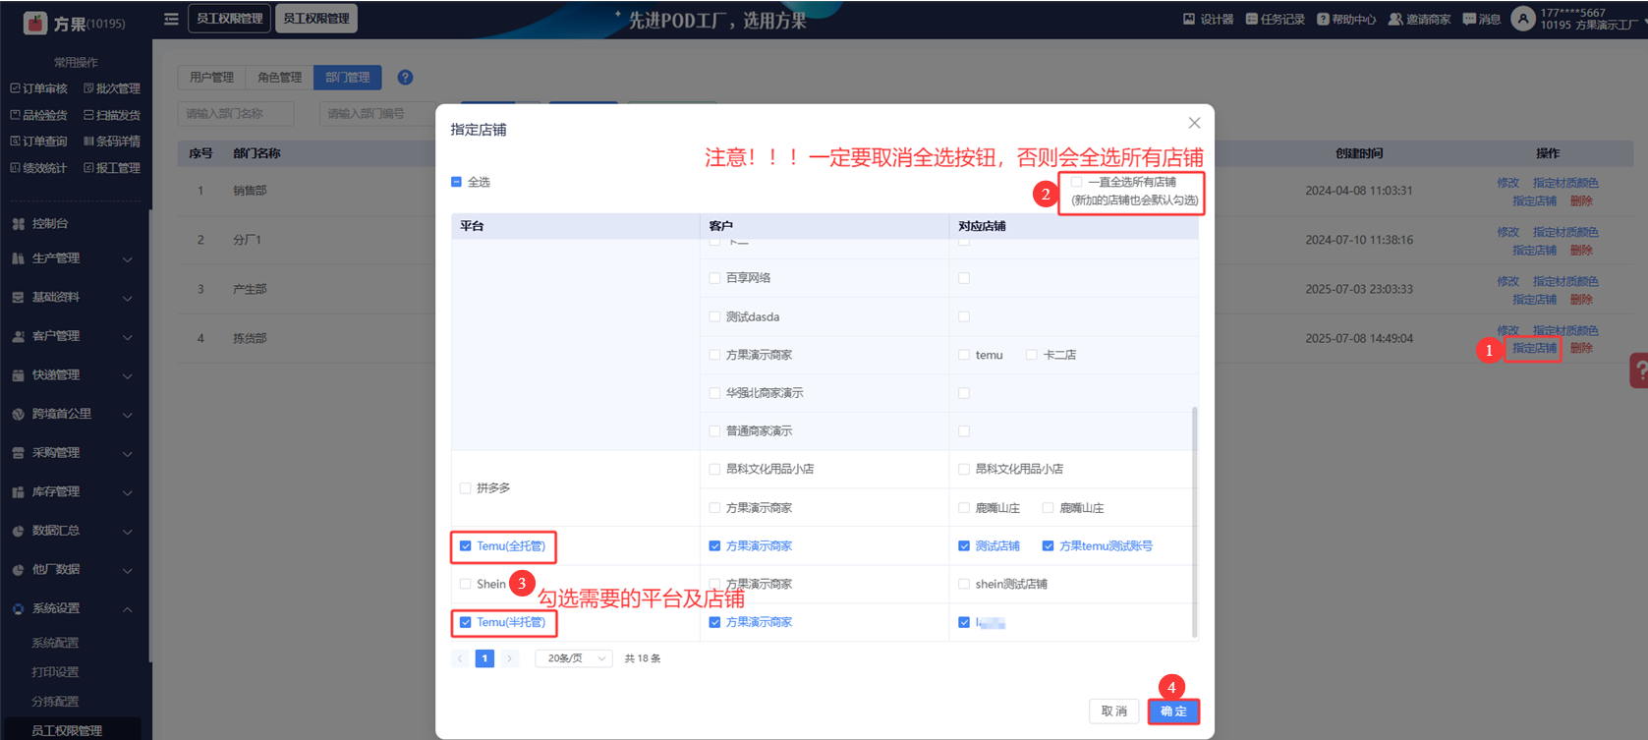This screenshot has height=740, width=1648.
Task: Focus the 请输入部门名称 input field
Action: point(236,114)
